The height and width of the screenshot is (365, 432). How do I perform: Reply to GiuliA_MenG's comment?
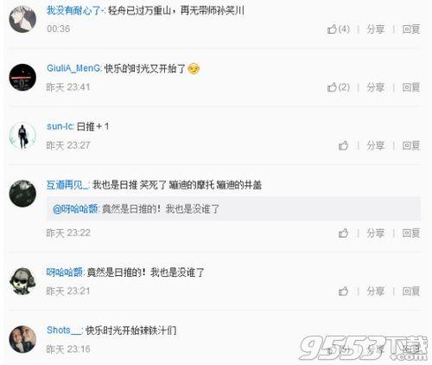click(x=411, y=87)
